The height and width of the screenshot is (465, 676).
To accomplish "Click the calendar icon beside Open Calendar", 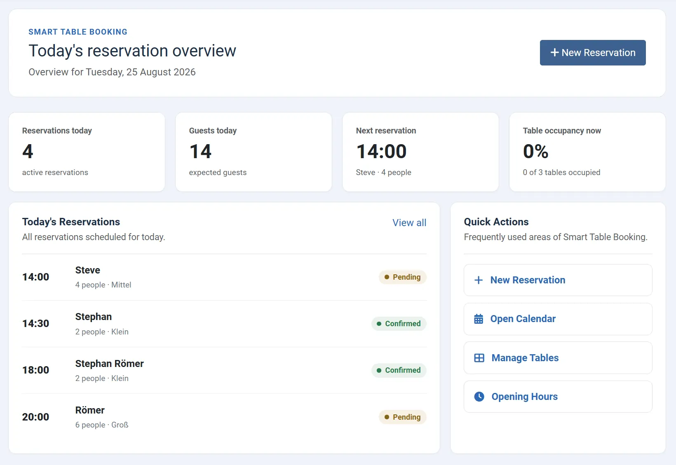I will click(479, 319).
